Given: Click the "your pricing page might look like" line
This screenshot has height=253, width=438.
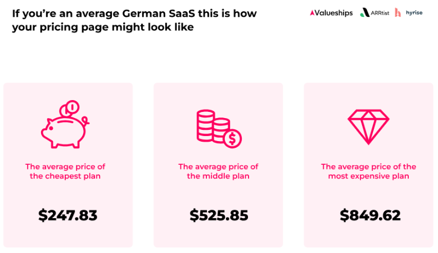Looking at the screenshot, I should point(103,26).
